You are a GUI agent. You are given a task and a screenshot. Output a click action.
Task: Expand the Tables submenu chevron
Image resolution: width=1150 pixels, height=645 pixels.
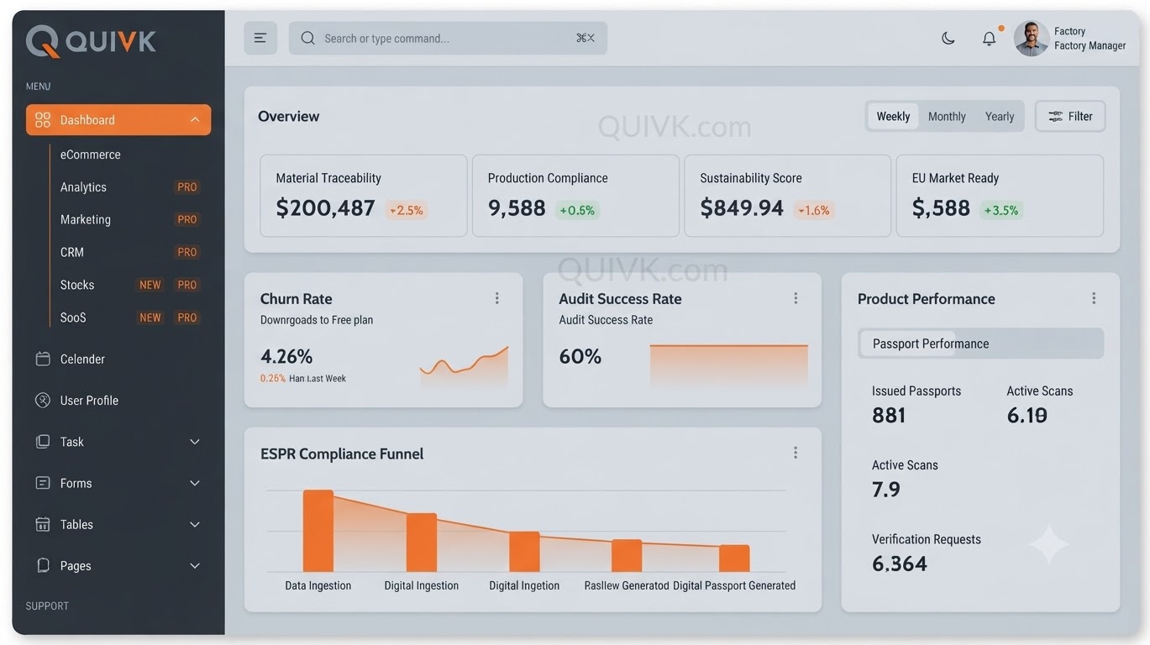tap(195, 524)
